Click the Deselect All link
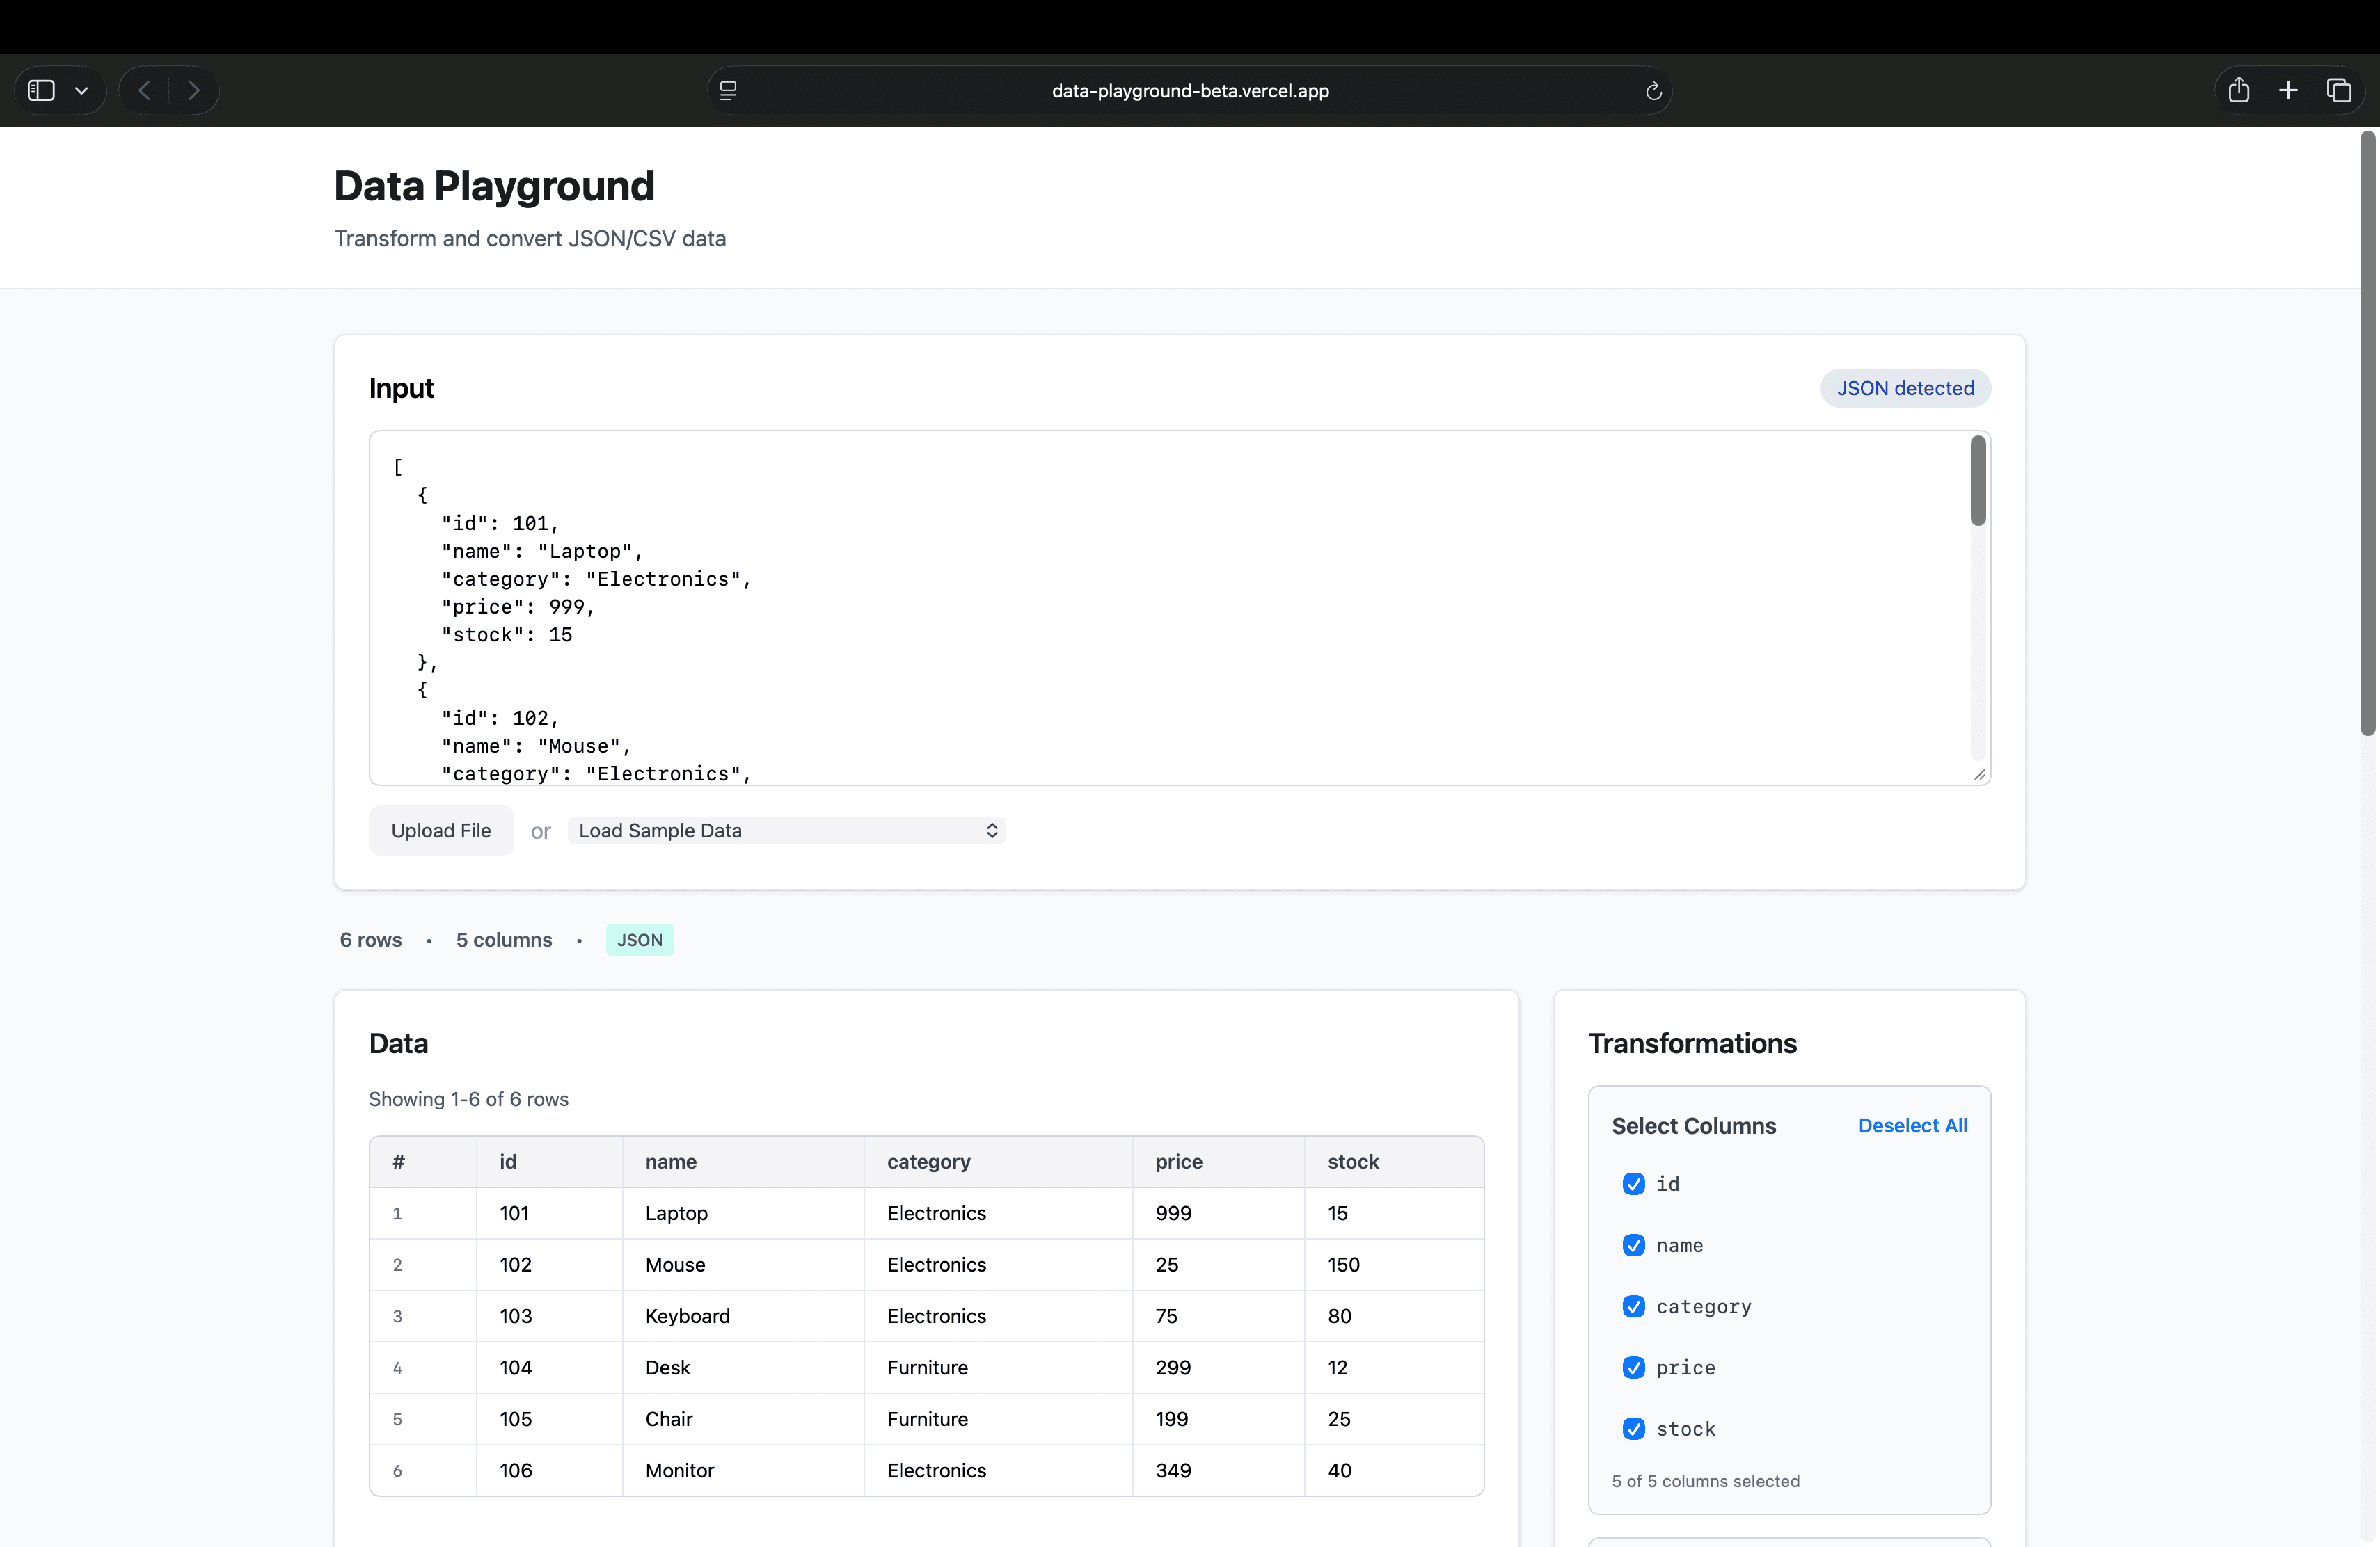 (x=1912, y=1124)
